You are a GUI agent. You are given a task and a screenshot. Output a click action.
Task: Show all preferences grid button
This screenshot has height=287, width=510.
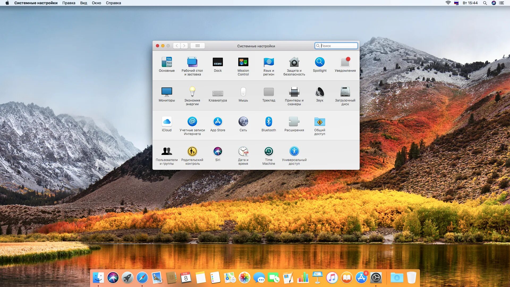pos(197,46)
